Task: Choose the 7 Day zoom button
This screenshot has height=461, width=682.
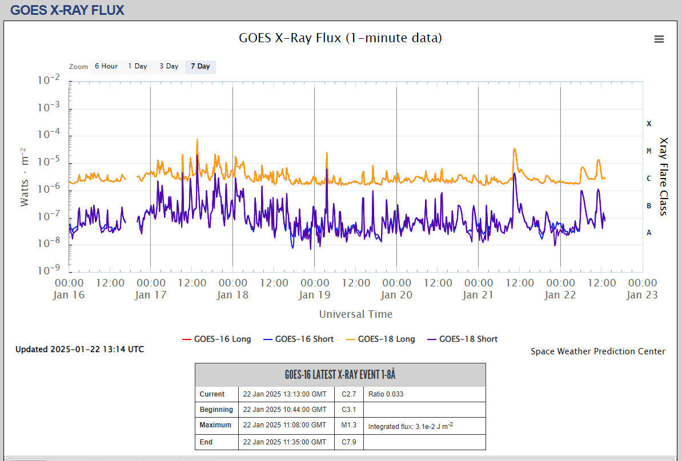Action: tap(200, 66)
